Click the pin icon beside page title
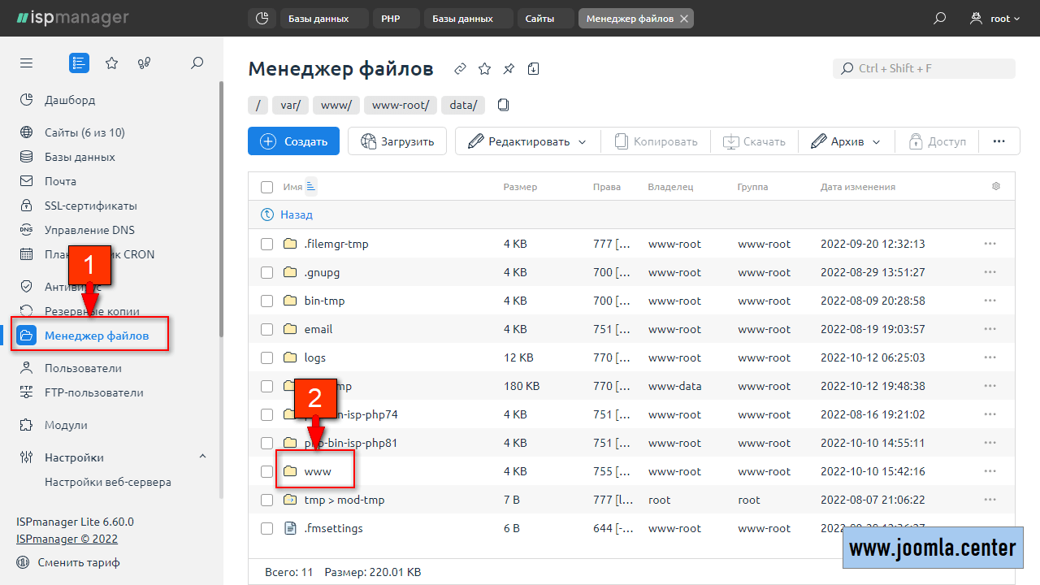This screenshot has height=585, width=1040. click(x=509, y=69)
